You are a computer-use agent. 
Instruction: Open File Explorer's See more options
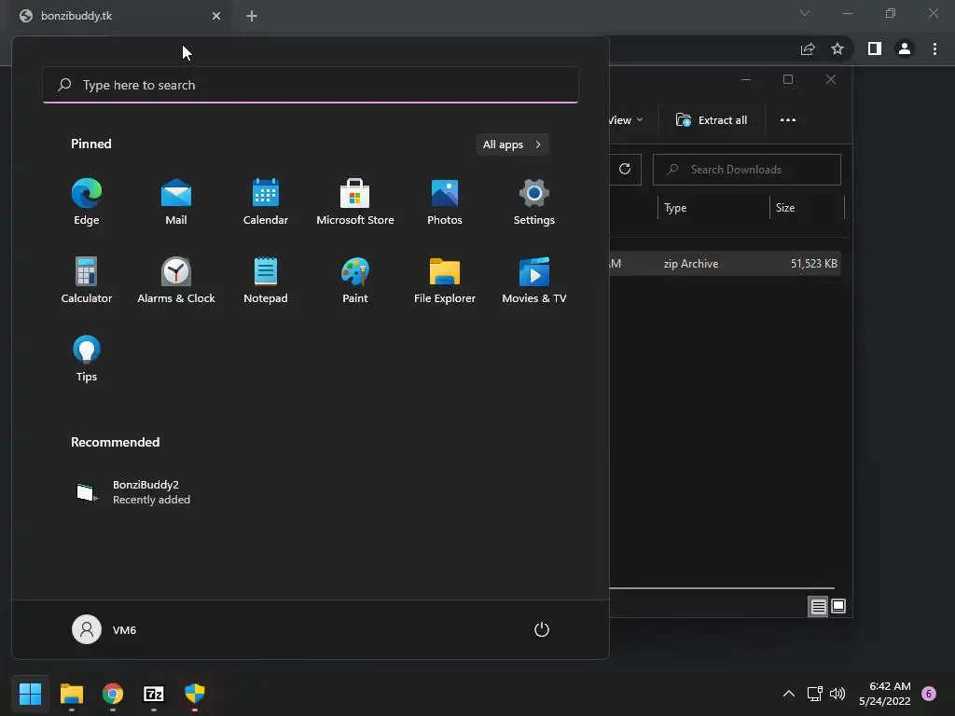tap(788, 120)
